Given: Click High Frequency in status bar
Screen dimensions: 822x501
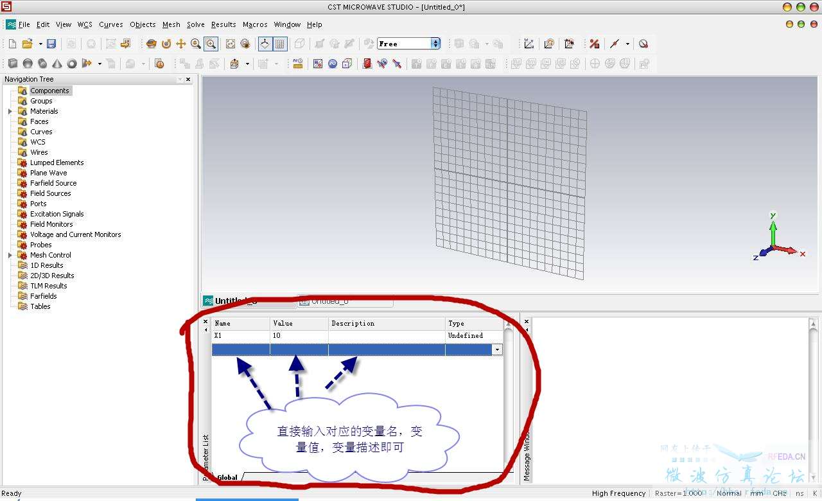Looking at the screenshot, I should [618, 493].
